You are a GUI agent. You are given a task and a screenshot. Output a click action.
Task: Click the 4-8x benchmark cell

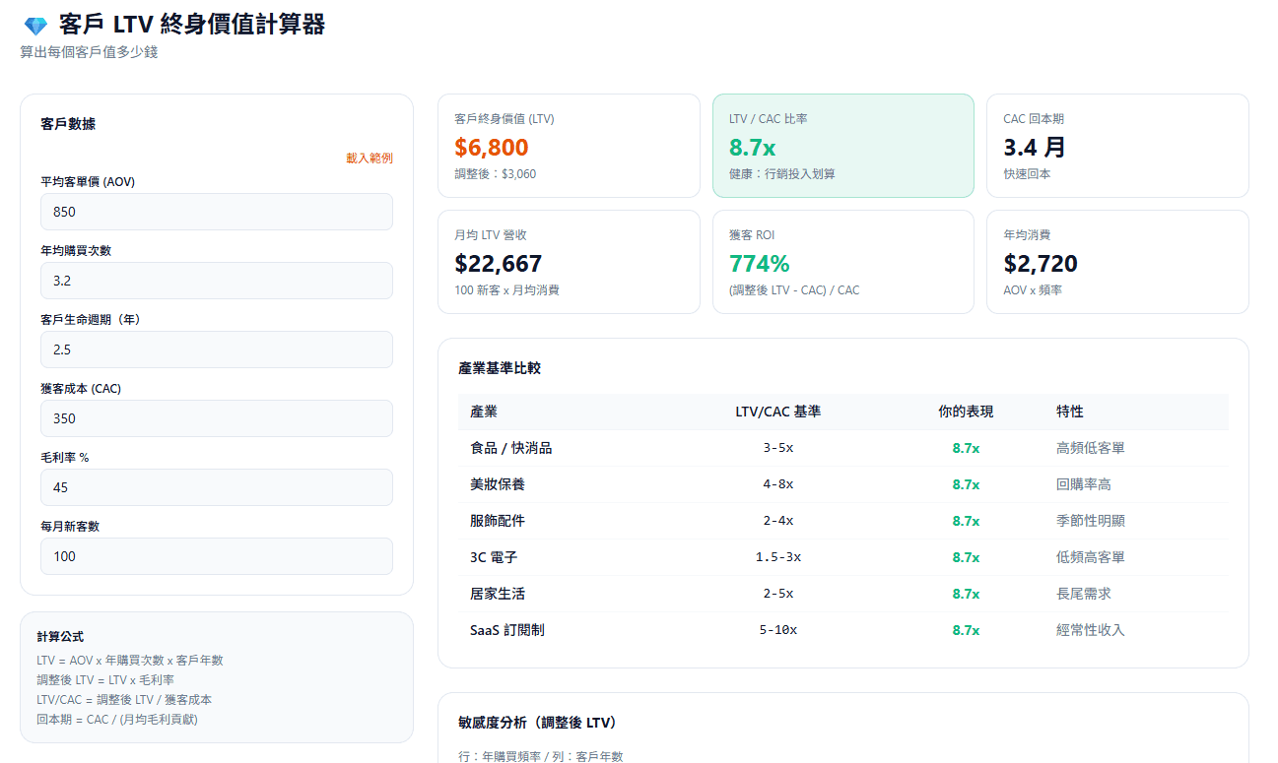point(778,484)
